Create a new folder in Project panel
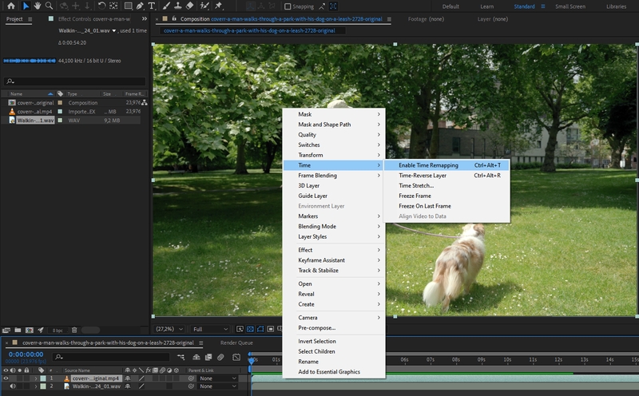This screenshot has width=639, height=396. [18, 330]
